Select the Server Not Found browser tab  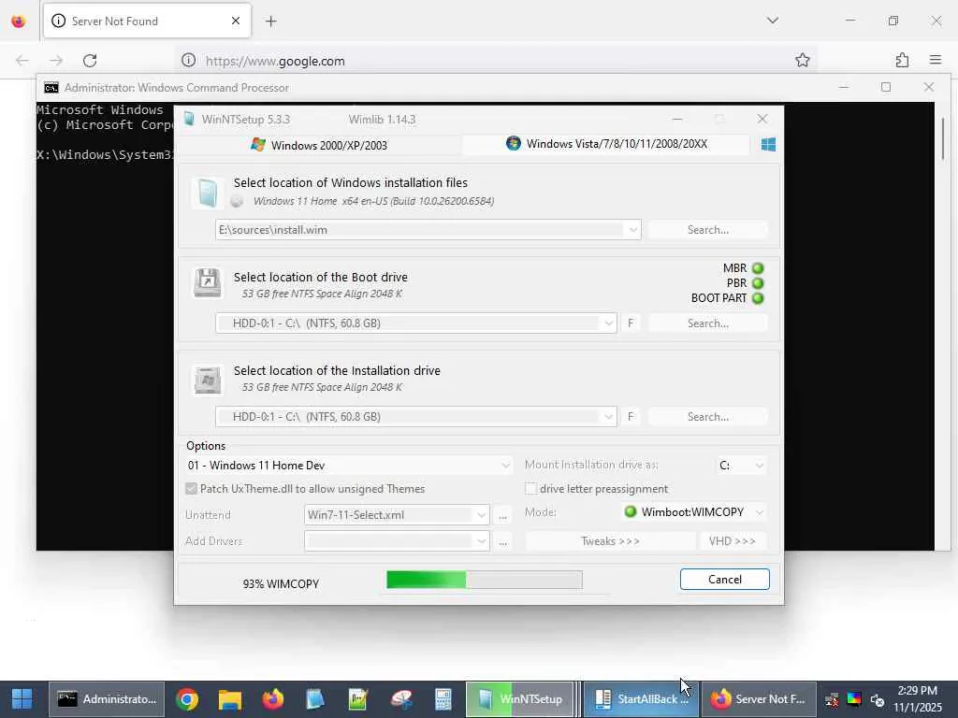tap(147, 21)
